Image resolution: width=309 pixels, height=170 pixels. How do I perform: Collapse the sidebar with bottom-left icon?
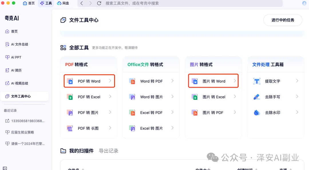[x=5, y=168]
